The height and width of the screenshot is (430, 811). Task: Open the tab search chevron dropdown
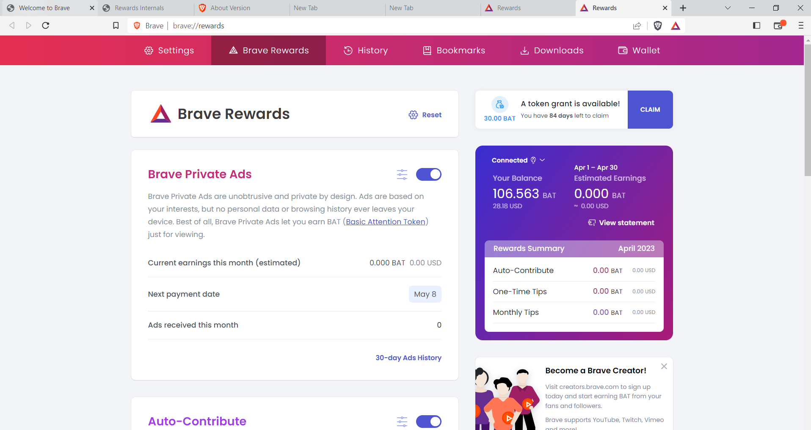727,8
